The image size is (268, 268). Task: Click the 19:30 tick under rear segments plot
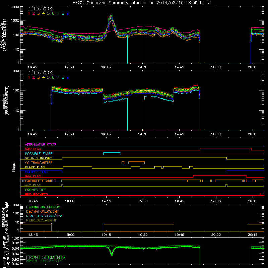(x=143, y=134)
